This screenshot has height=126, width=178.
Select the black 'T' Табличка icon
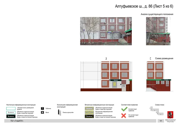42,108
